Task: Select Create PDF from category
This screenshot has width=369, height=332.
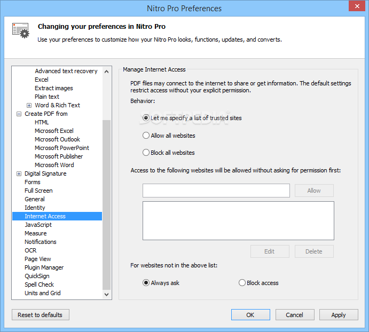Action: 46,114
